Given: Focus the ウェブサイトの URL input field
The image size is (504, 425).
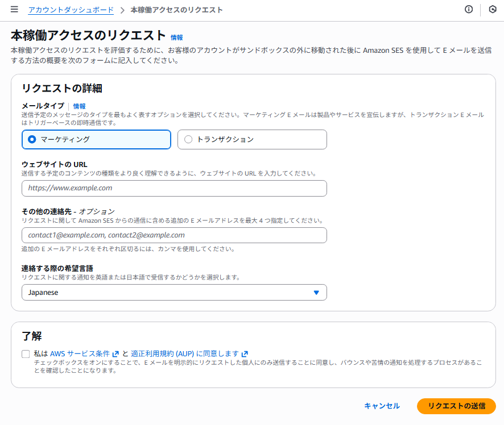Looking at the screenshot, I should 173,188.
